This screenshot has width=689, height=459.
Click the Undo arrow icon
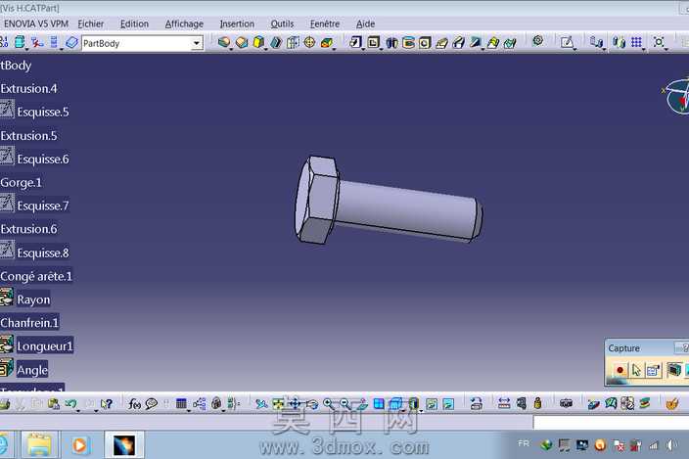point(70,403)
